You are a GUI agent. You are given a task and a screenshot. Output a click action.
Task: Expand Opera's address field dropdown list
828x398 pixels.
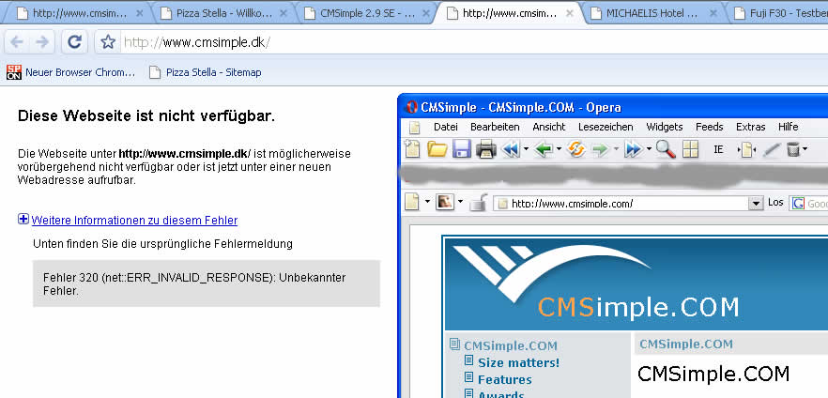[757, 203]
